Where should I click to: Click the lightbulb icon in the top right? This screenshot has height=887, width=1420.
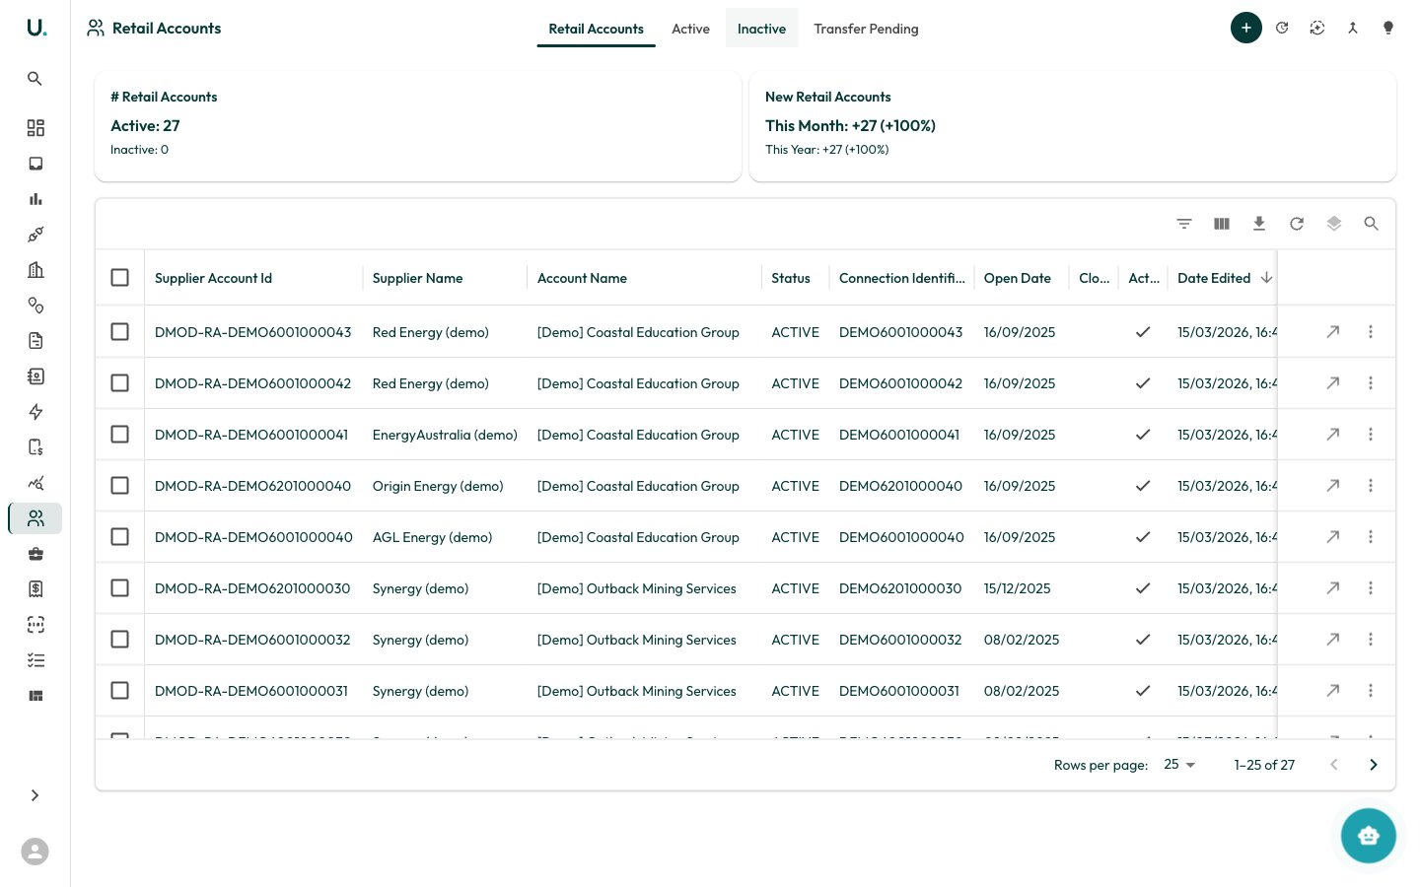coord(1388,28)
